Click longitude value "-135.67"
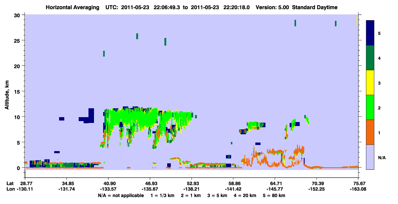 click(150, 189)
